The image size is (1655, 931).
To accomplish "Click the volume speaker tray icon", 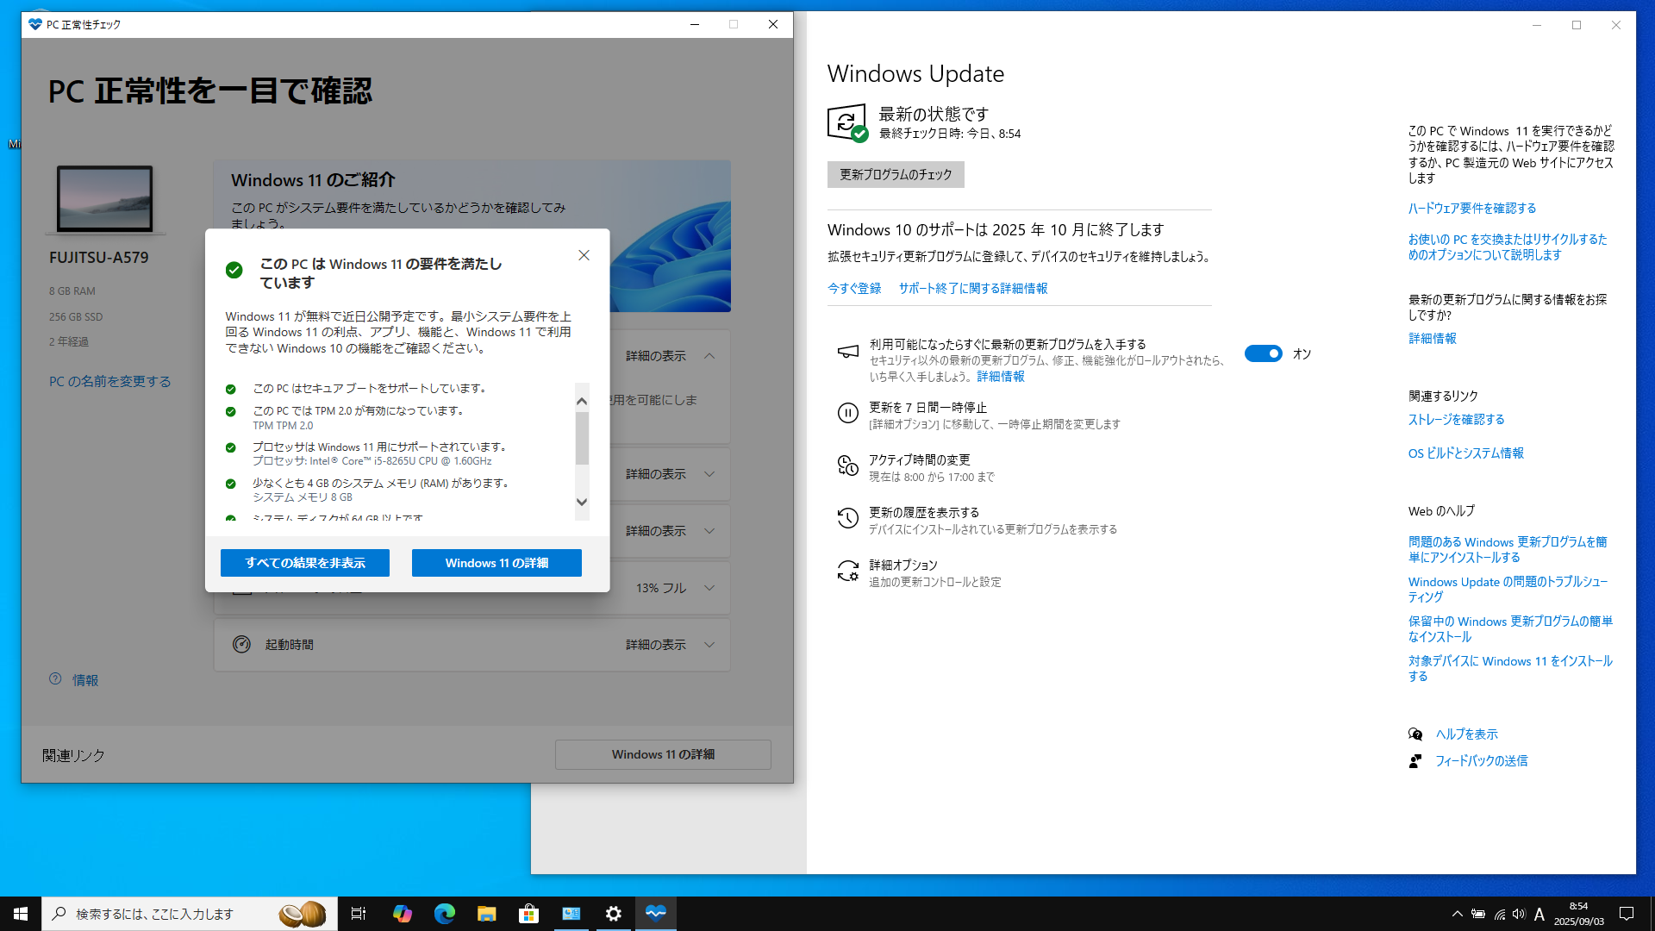I will pyautogui.click(x=1519, y=914).
